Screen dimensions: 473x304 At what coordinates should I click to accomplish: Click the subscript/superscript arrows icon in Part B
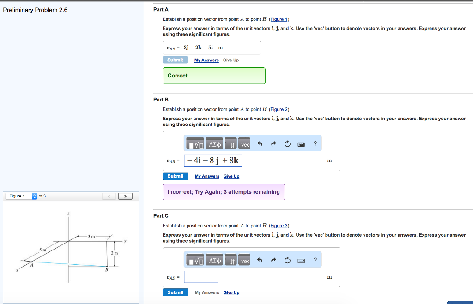pos(232,144)
